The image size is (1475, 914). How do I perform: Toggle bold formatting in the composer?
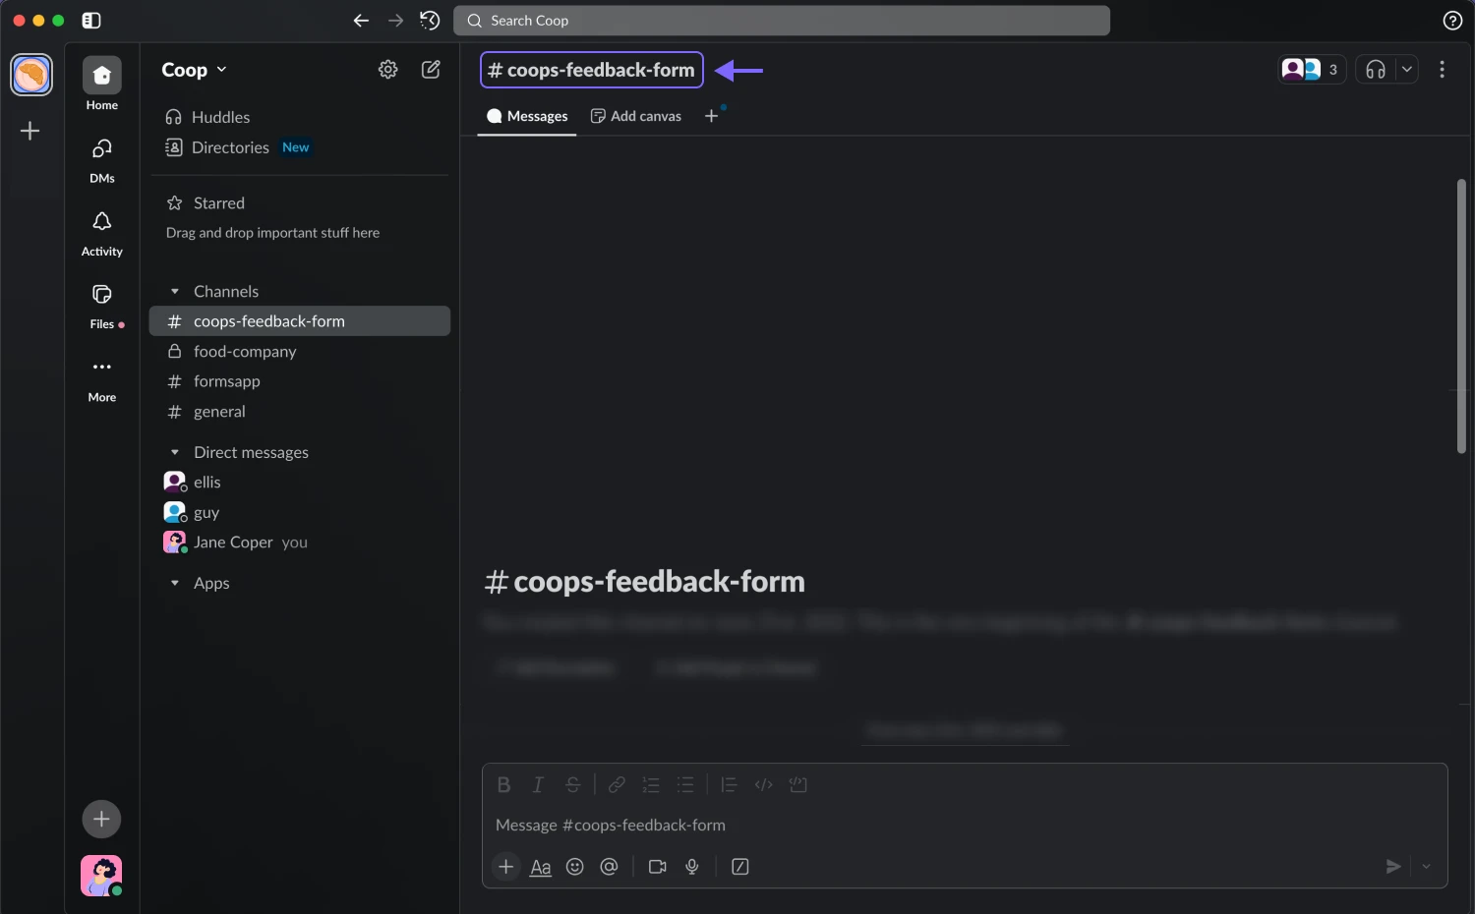[x=503, y=784]
